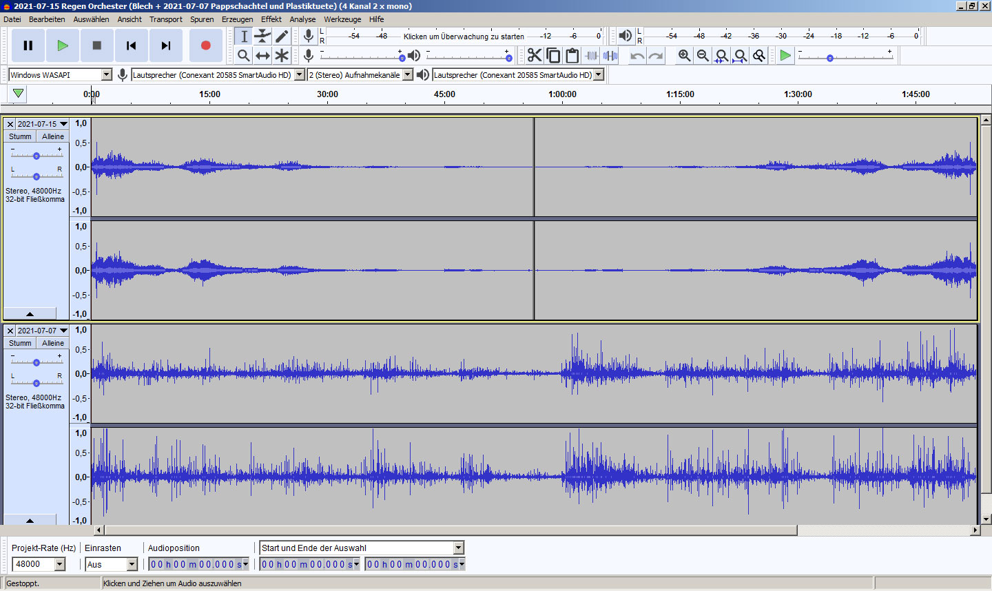Screen dimensions: 992x591
Task: Click the 2021-07-15 track gain slider
Action: coord(37,156)
